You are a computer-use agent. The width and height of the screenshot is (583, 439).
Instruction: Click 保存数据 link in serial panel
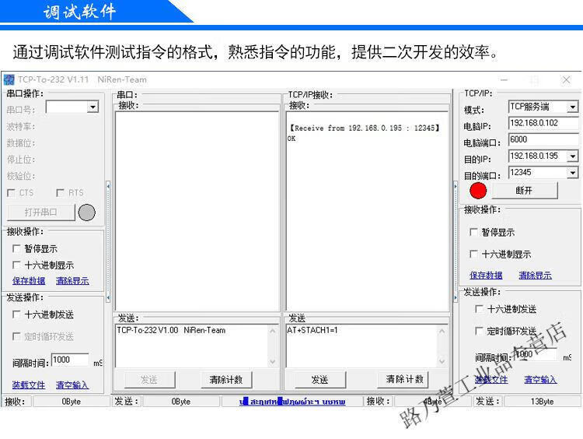click(29, 281)
